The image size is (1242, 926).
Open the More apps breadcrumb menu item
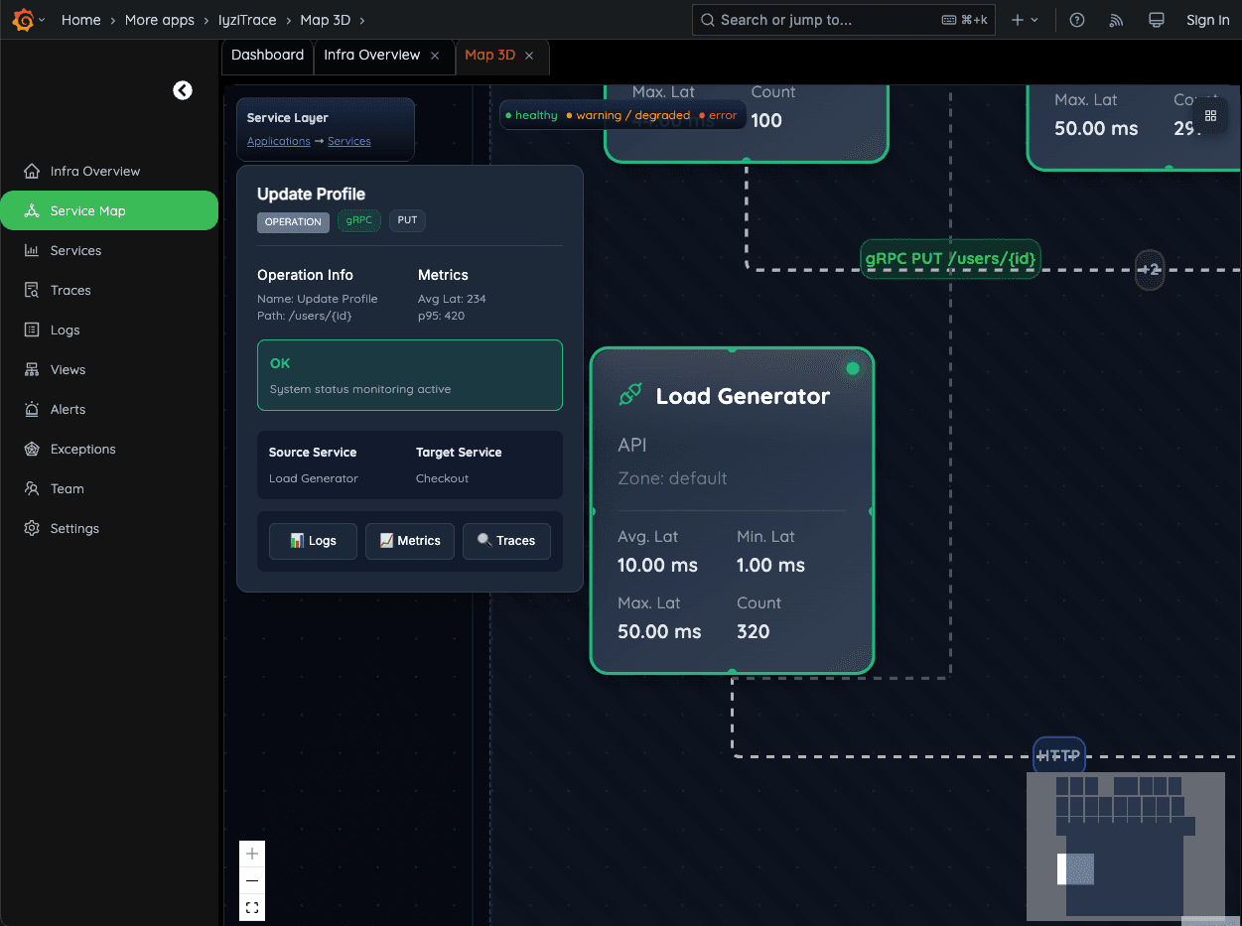pyautogui.click(x=160, y=20)
